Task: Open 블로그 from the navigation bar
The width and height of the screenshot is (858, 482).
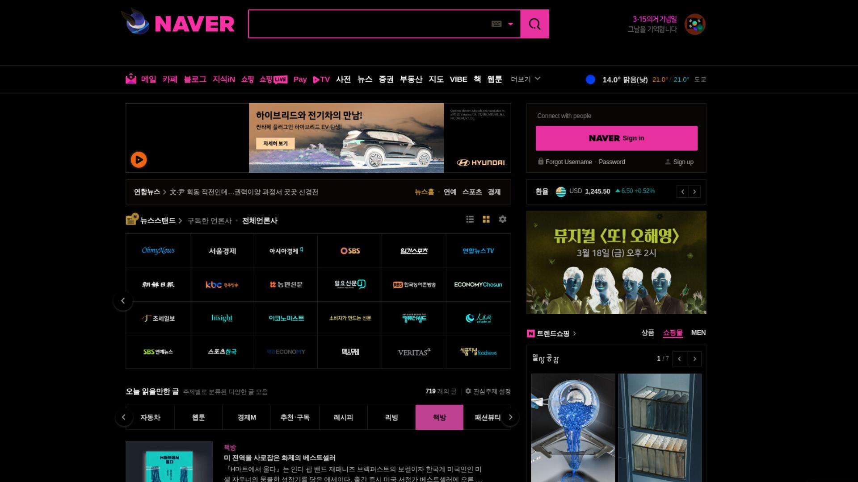Action: click(195, 79)
